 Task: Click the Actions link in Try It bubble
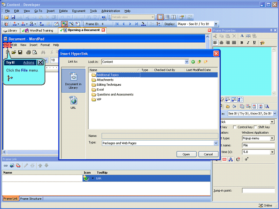(x=29, y=63)
